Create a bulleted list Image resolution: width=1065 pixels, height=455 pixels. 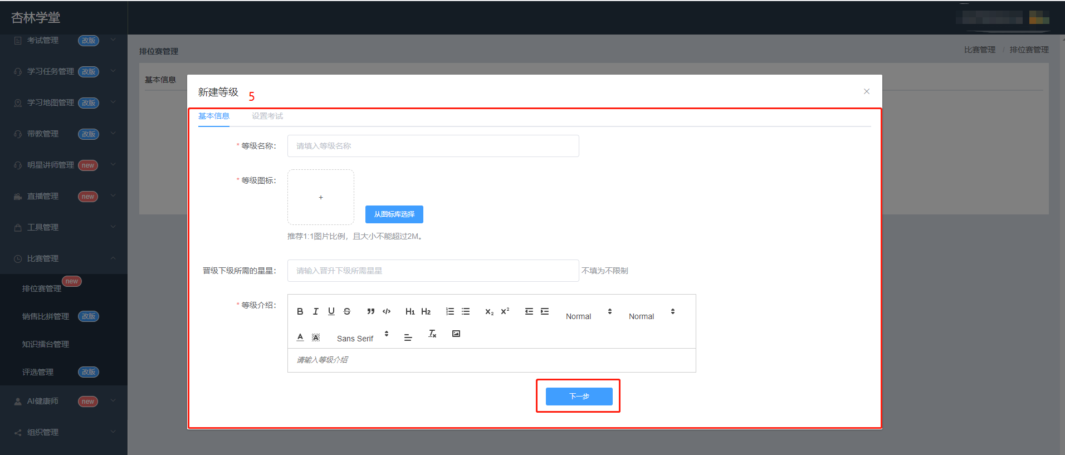click(466, 311)
